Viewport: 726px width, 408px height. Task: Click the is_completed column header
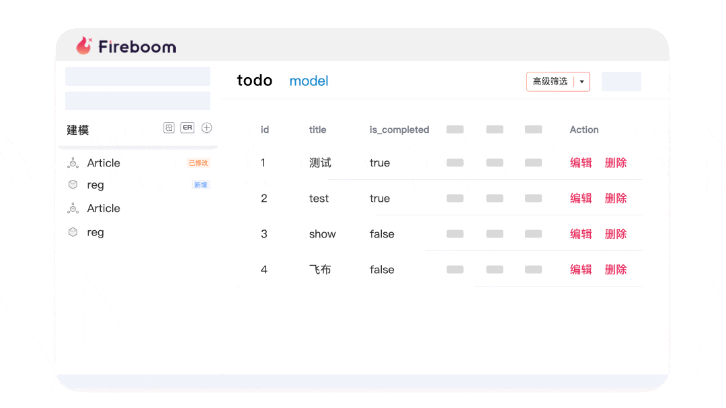click(399, 130)
